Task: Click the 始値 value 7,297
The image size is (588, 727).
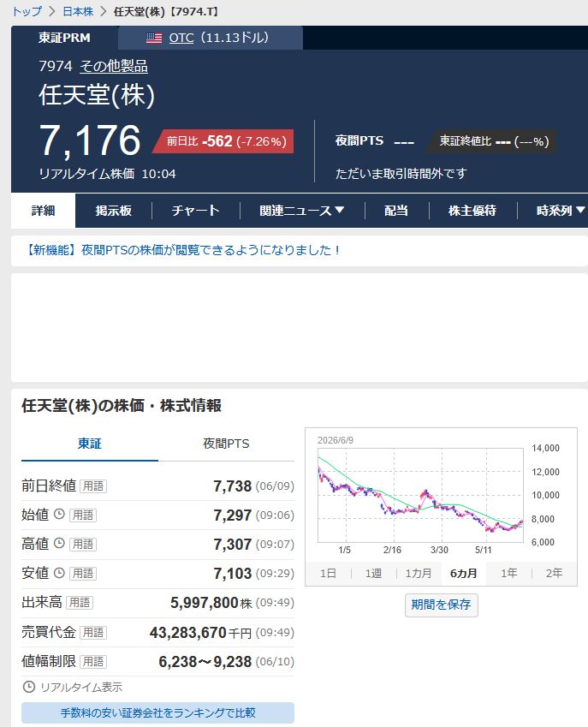Action: pos(232,515)
